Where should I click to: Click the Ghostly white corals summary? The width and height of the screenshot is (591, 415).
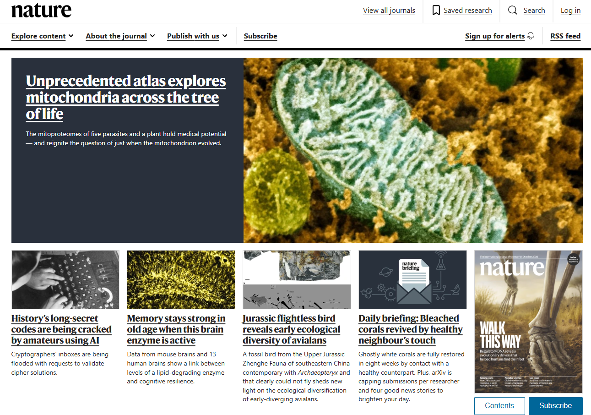(x=412, y=377)
